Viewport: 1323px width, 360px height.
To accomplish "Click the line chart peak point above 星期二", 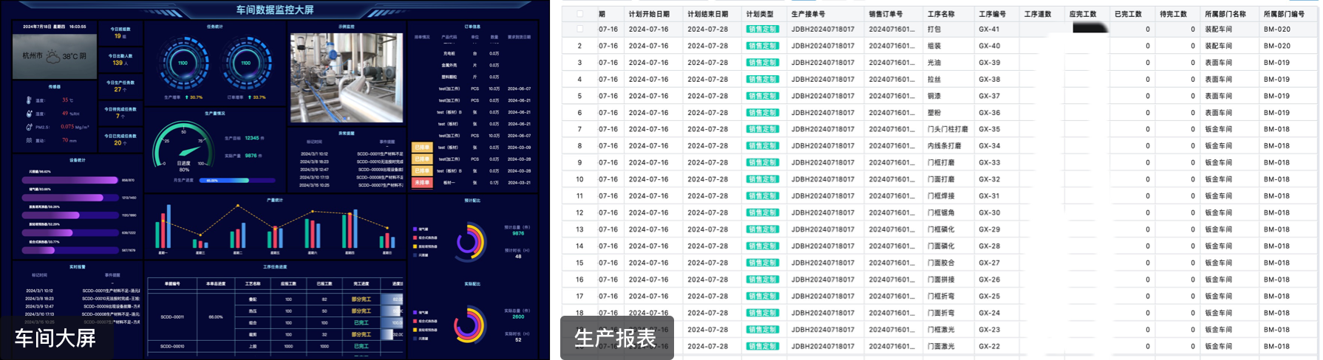I will [x=238, y=207].
